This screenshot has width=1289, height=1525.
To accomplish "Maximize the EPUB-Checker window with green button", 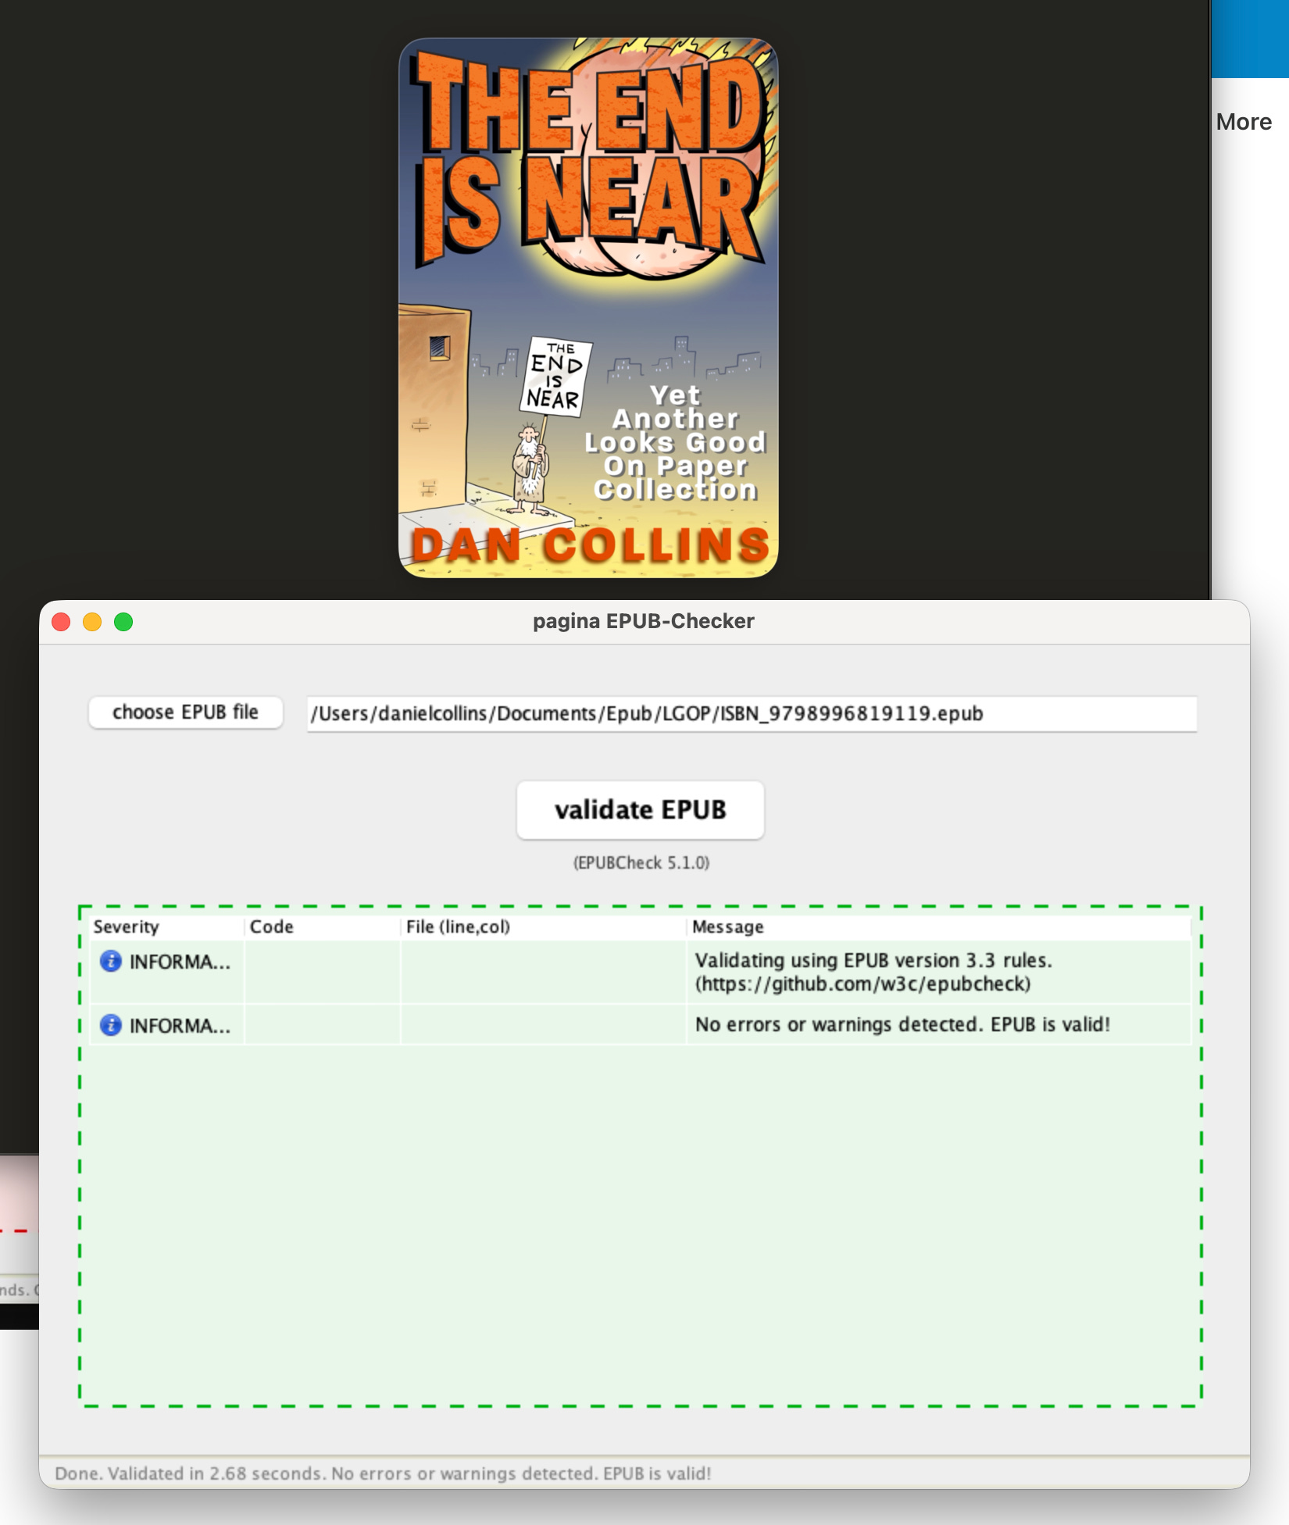I will click(123, 622).
